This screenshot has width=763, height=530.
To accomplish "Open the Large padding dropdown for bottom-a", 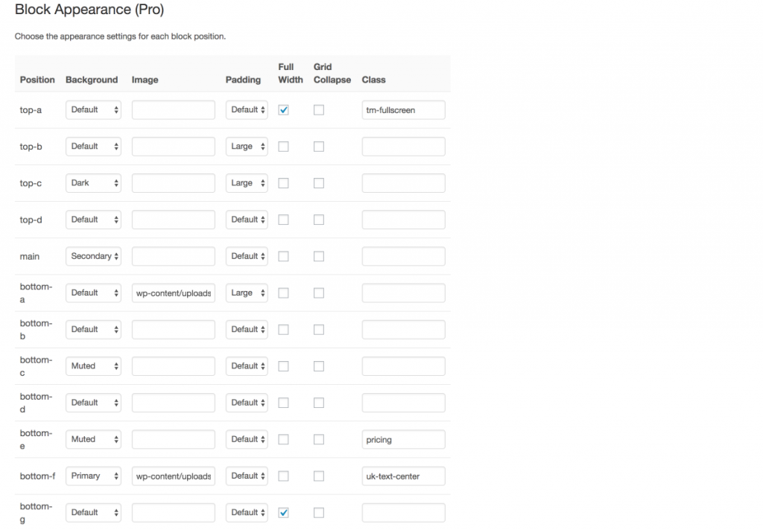I will coord(247,293).
